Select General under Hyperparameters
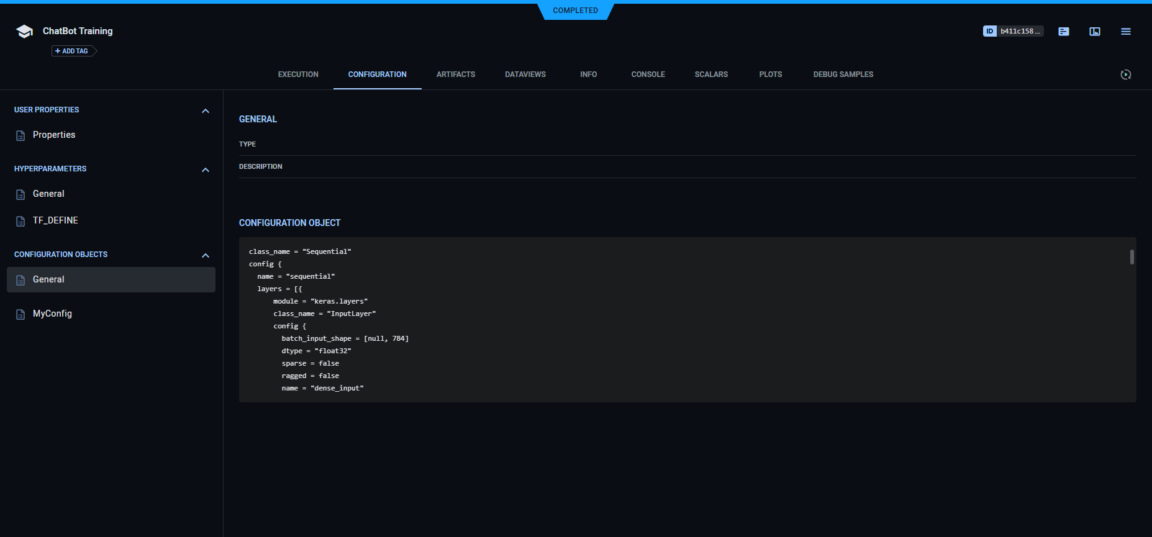Image resolution: width=1152 pixels, height=537 pixels. click(48, 194)
